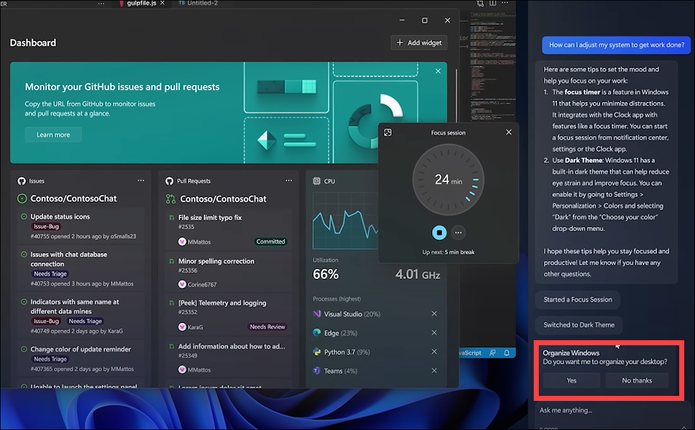This screenshot has height=430, width=695.
Task: Click the CPU chip icon
Action: [x=316, y=181]
